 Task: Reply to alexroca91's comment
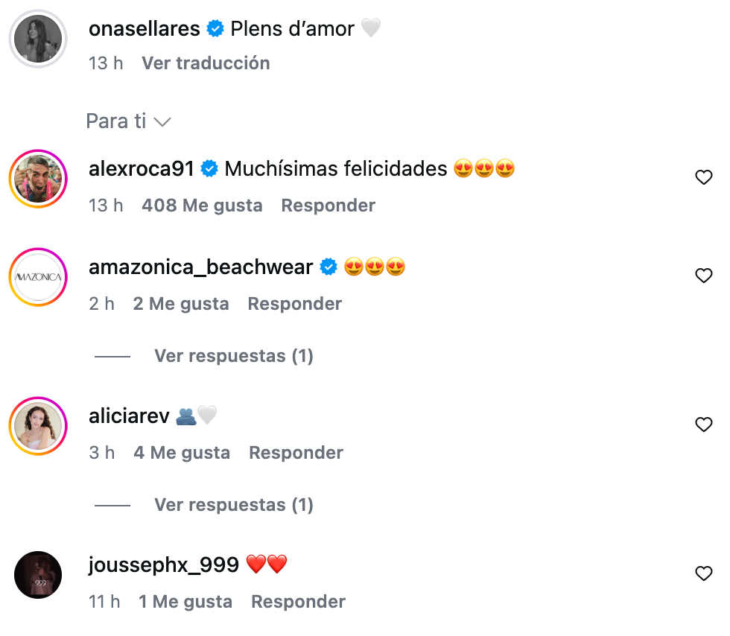pos(328,206)
